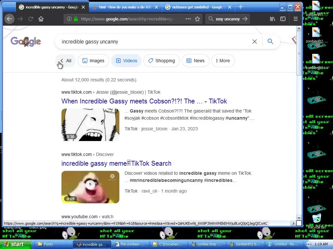Image resolution: width=333 pixels, height=249 pixels.
Task: Select the incredible ga taskbar button
Action: [92, 244]
